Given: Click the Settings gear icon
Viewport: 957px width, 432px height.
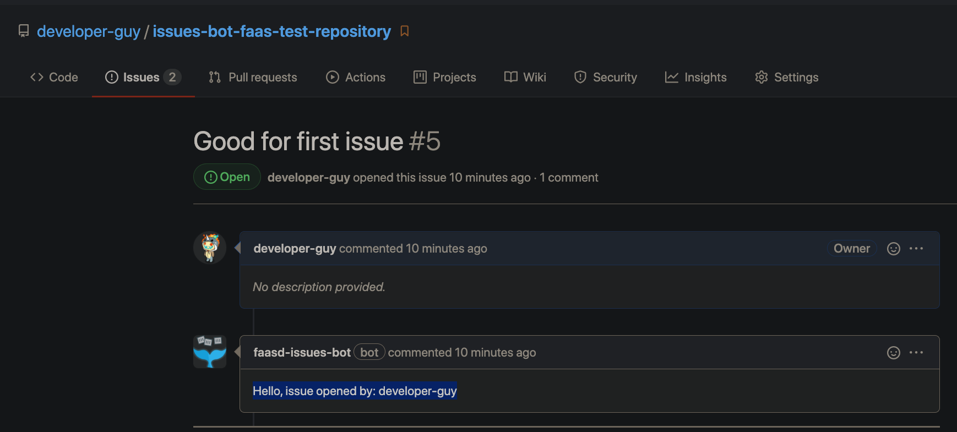Looking at the screenshot, I should (x=762, y=77).
